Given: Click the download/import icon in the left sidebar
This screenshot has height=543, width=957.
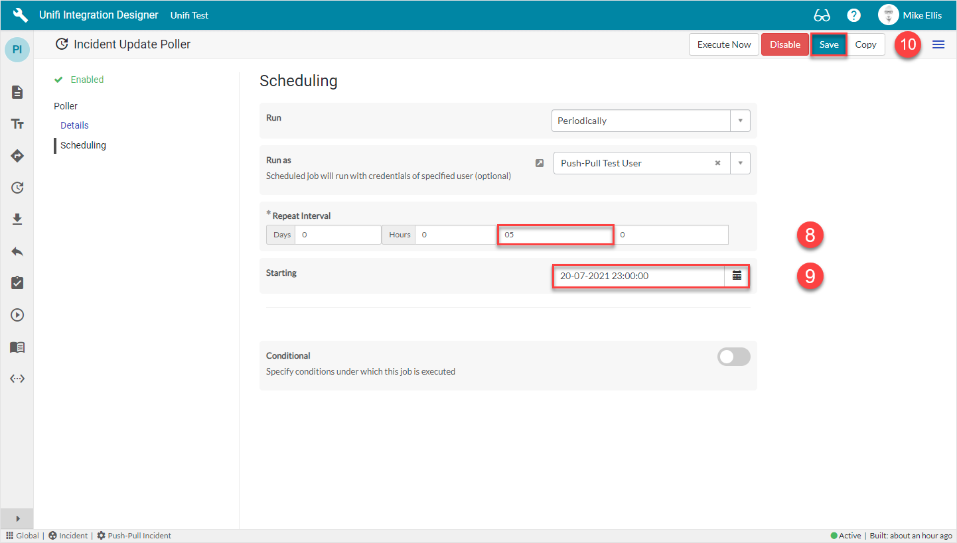Looking at the screenshot, I should pos(17,219).
